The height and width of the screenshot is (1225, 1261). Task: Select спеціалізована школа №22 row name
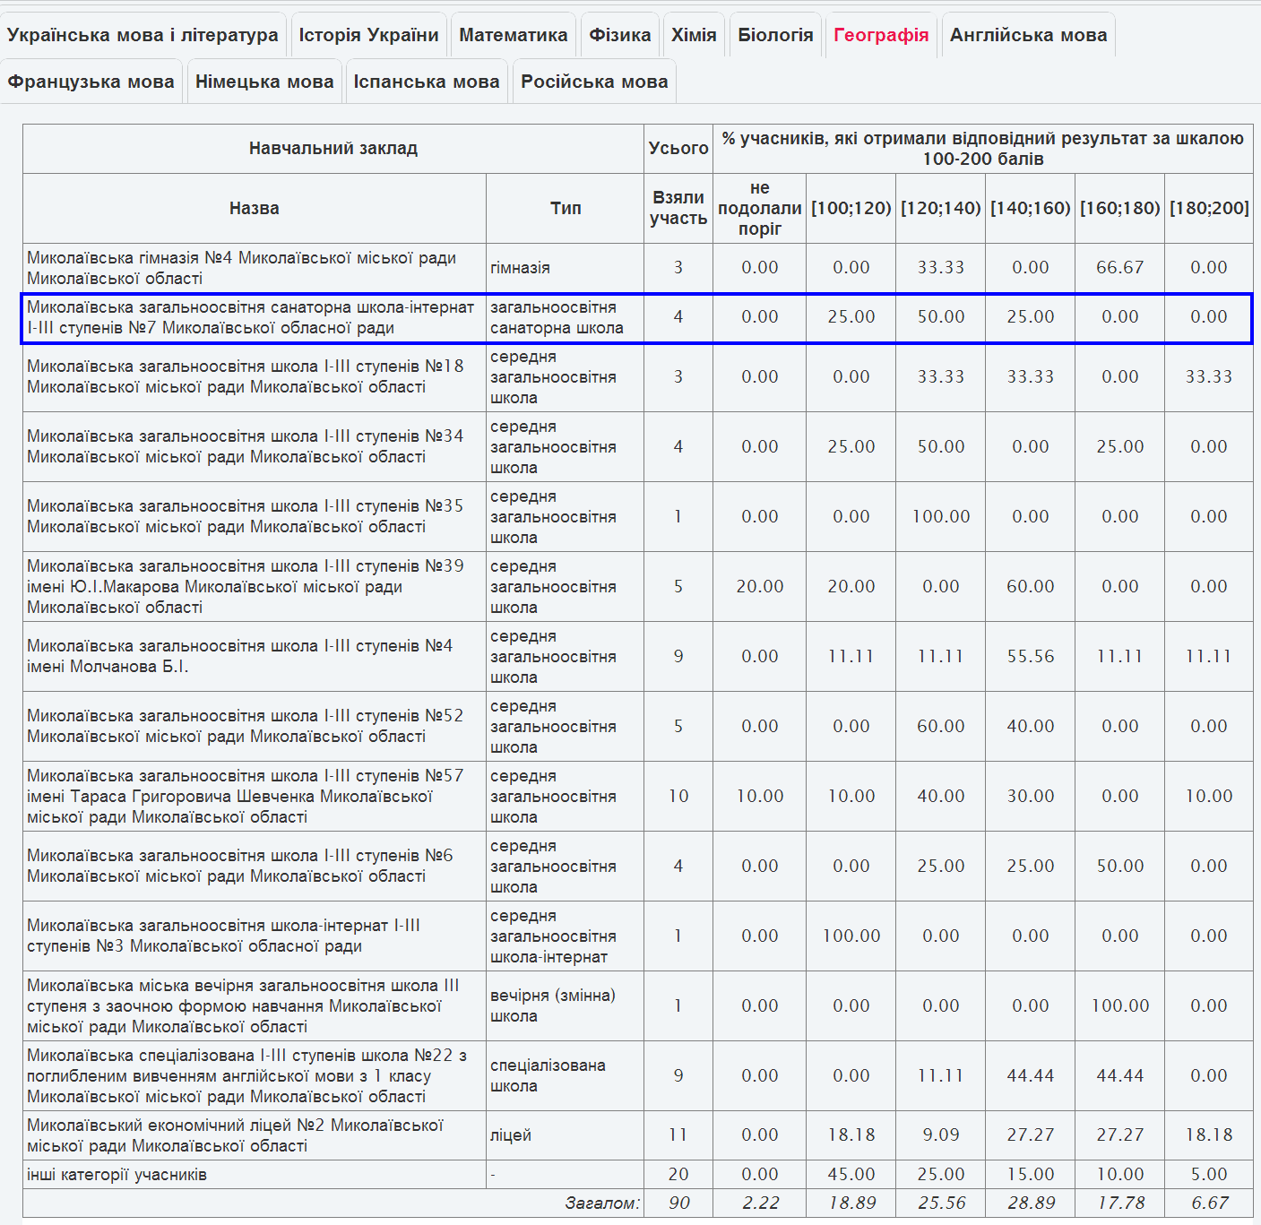(247, 1076)
